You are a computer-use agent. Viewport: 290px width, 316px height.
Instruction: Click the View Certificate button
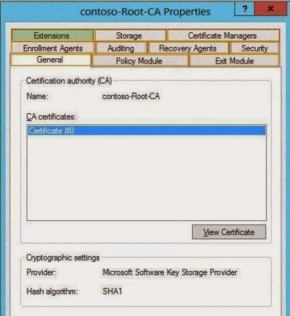[229, 232]
